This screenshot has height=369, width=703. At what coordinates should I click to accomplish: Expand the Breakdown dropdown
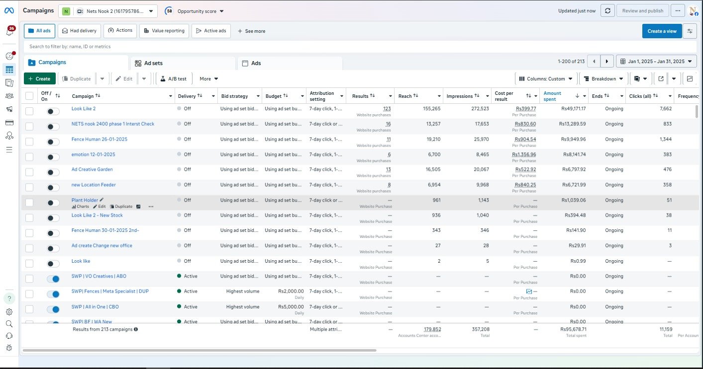[603, 78]
